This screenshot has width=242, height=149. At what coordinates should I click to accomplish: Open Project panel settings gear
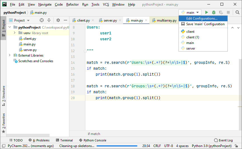[58, 20]
